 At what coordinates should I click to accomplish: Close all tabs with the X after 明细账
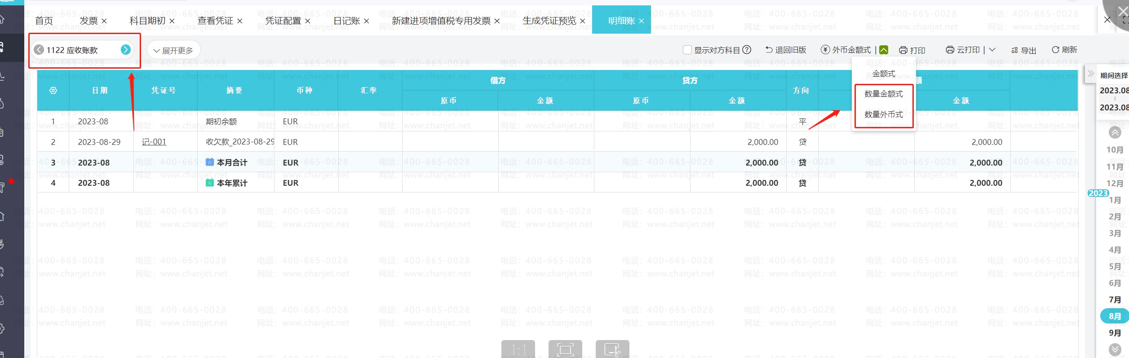click(1107, 20)
